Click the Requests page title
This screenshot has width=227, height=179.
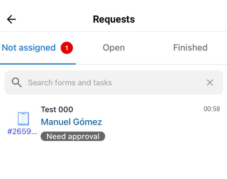tap(114, 19)
